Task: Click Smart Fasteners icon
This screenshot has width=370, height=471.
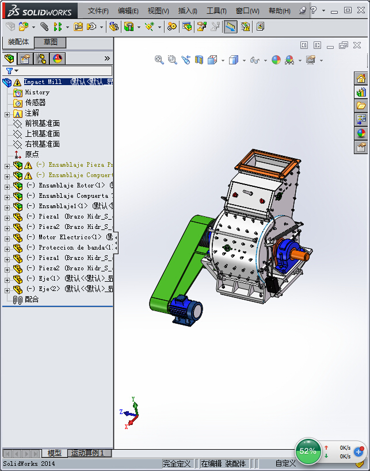Action: [78, 26]
